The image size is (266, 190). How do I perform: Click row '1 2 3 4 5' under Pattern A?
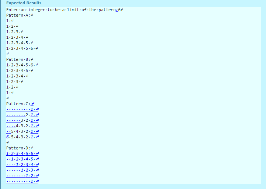(x=20, y=43)
